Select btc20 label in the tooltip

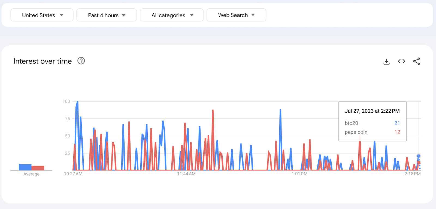point(351,123)
